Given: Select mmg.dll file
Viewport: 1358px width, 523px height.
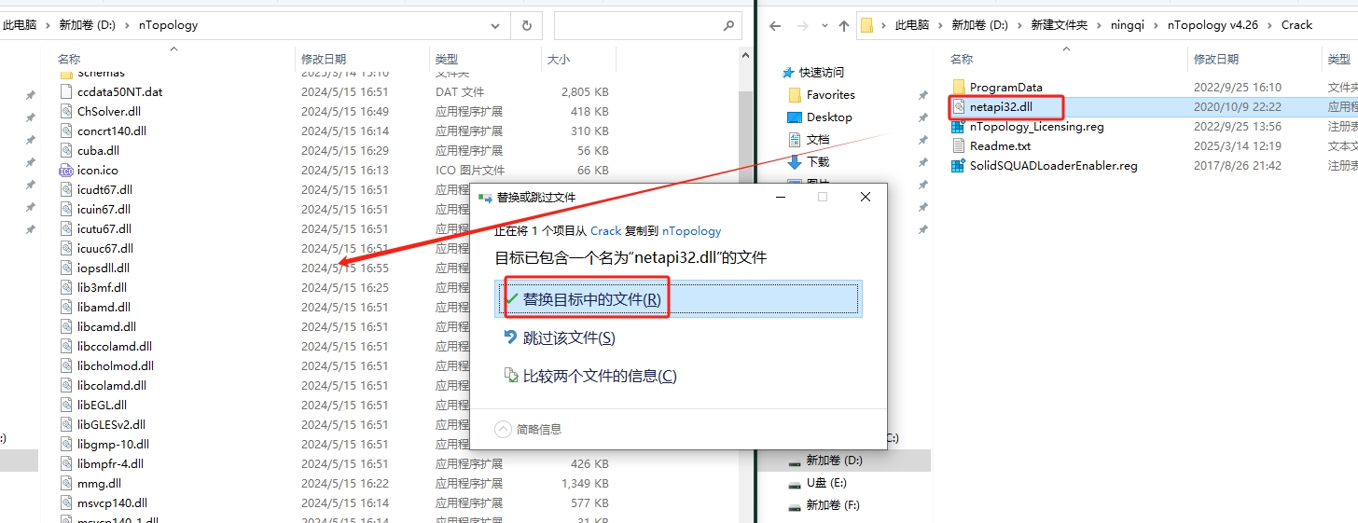Looking at the screenshot, I should click(99, 483).
